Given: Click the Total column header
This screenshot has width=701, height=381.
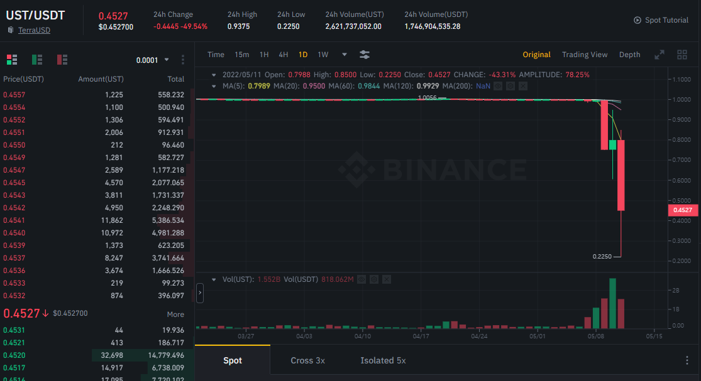Looking at the screenshot, I should point(175,79).
